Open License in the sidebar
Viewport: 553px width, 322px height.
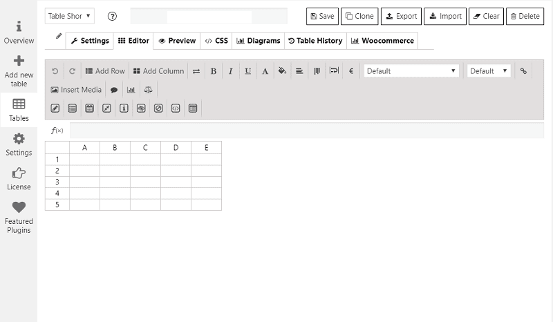click(19, 179)
